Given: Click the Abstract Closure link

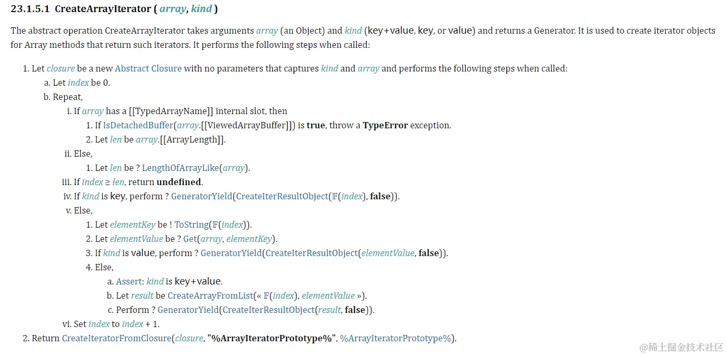Looking at the screenshot, I should [x=148, y=68].
